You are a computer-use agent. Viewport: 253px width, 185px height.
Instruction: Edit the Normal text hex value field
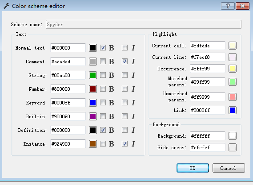(x=68, y=48)
